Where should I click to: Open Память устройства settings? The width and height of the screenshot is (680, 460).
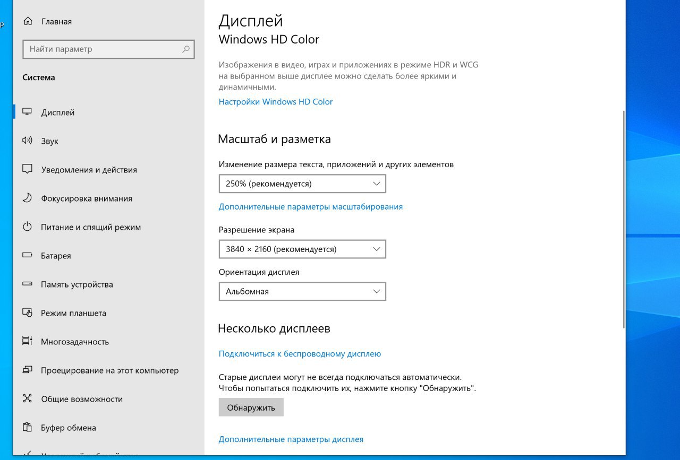coord(108,284)
